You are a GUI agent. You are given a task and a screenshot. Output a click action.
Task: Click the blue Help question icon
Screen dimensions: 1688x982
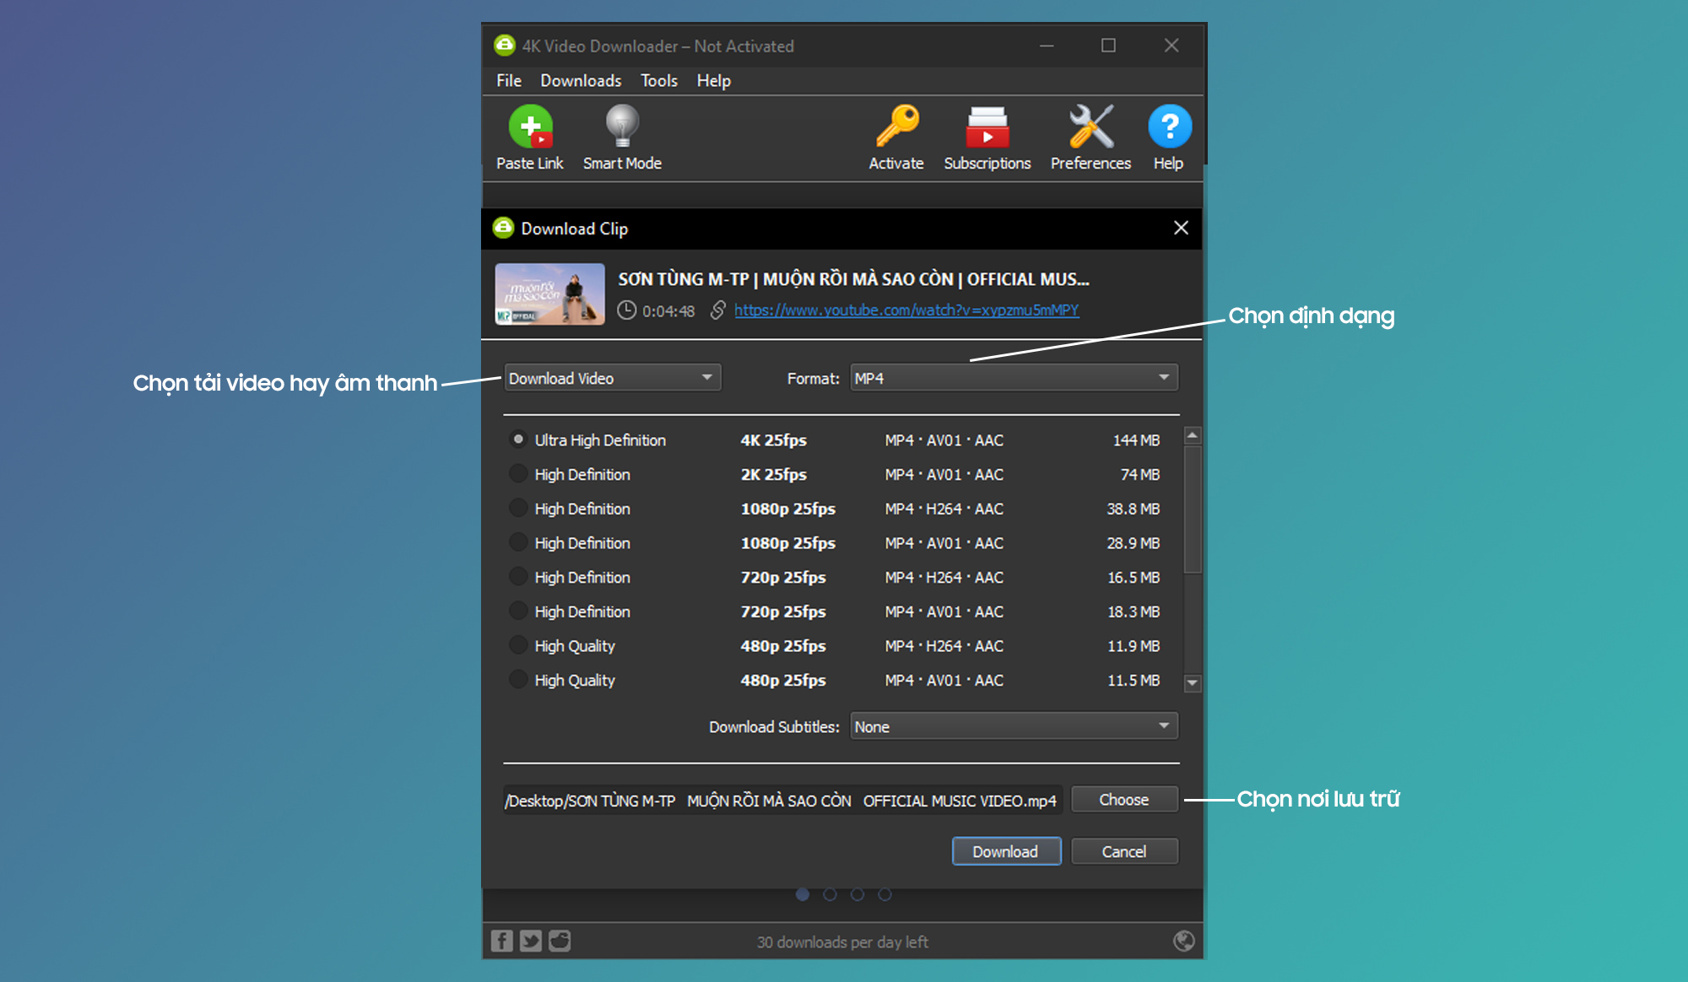pyautogui.click(x=1169, y=127)
